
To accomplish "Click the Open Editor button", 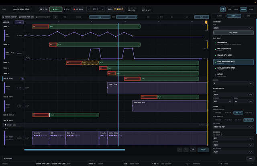I will click(x=233, y=33).
